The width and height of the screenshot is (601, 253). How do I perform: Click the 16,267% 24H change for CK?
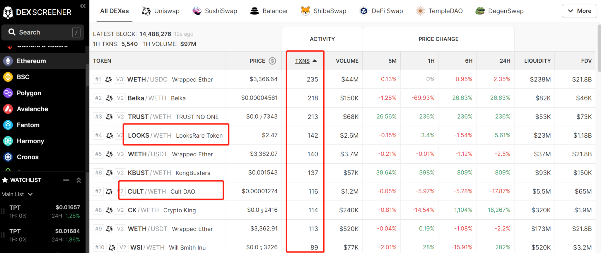[499, 210]
